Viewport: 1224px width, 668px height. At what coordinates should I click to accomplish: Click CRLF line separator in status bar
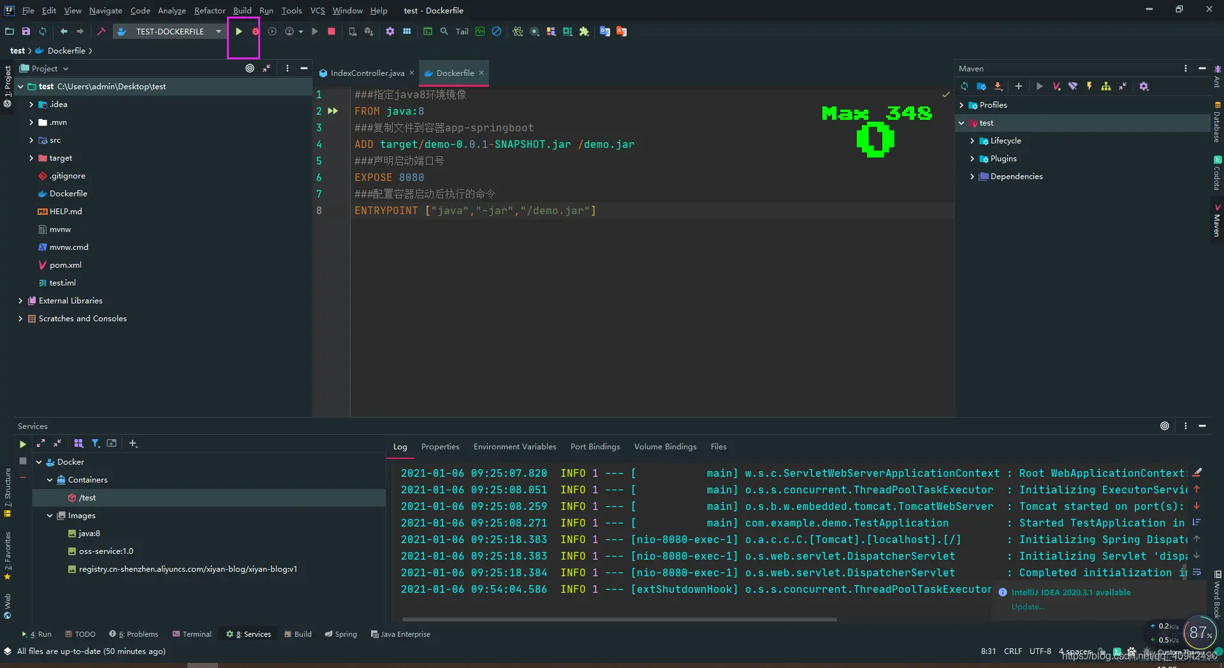click(1012, 651)
